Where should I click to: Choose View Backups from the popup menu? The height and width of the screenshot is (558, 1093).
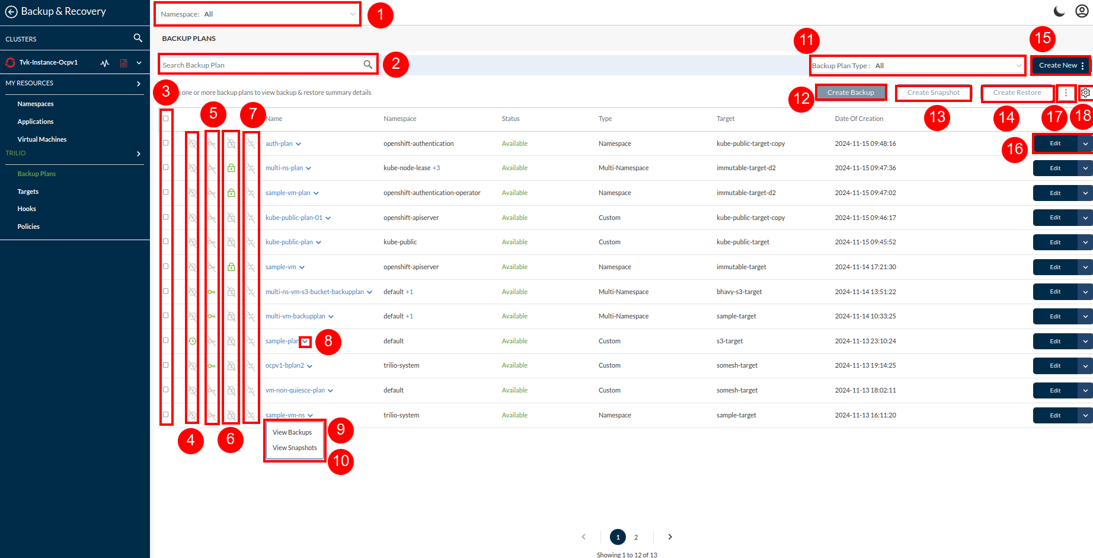292,432
